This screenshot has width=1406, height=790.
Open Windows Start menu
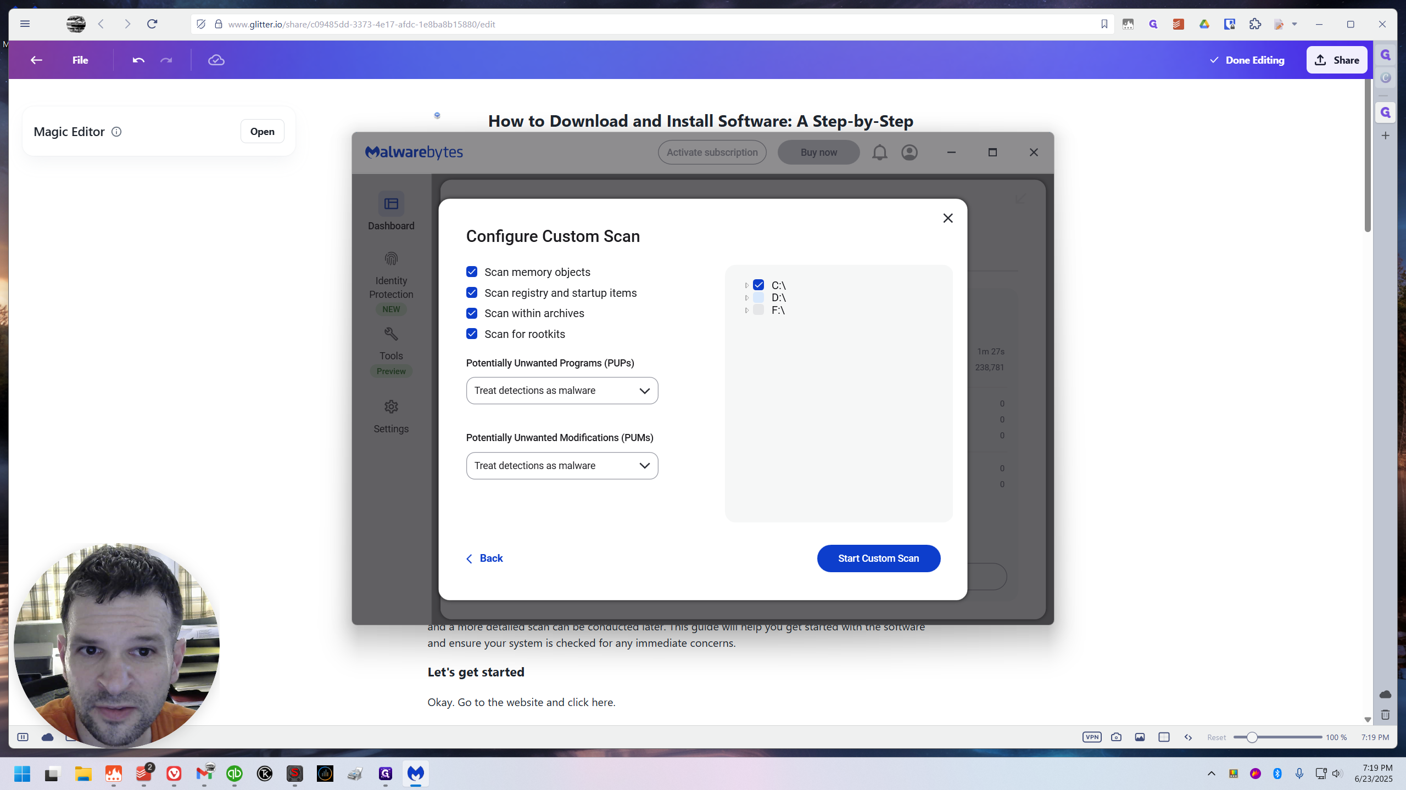pyautogui.click(x=22, y=774)
